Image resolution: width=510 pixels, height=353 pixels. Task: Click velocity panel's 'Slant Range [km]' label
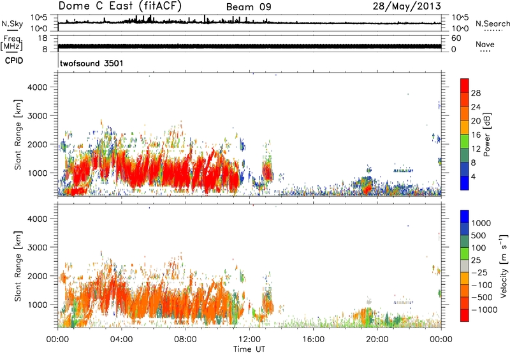(x=18, y=266)
